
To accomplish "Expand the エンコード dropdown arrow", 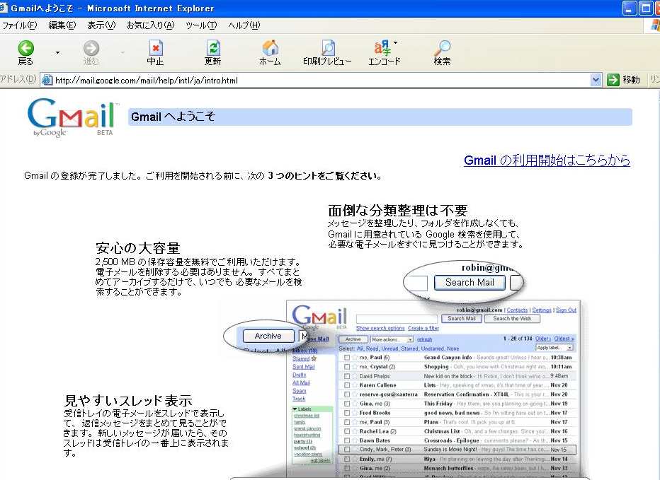I will tap(396, 42).
